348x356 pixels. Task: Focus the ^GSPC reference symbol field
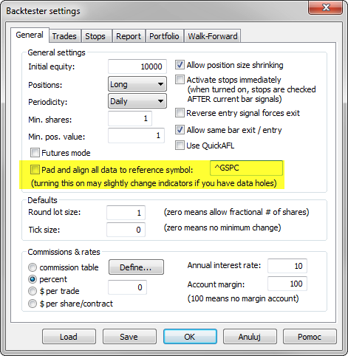[x=246, y=168]
